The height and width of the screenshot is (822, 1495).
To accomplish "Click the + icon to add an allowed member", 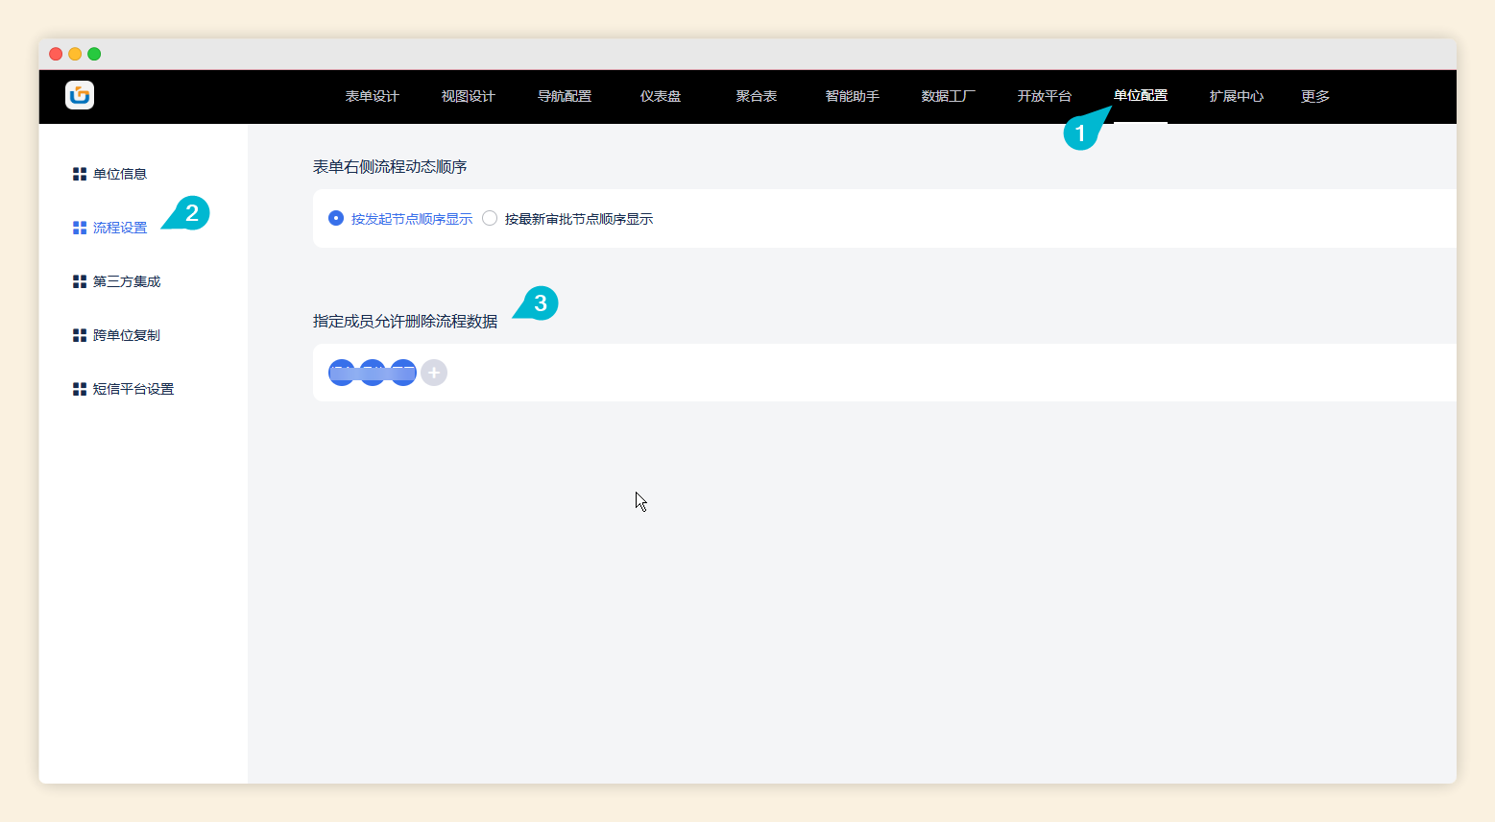I will pyautogui.click(x=434, y=373).
